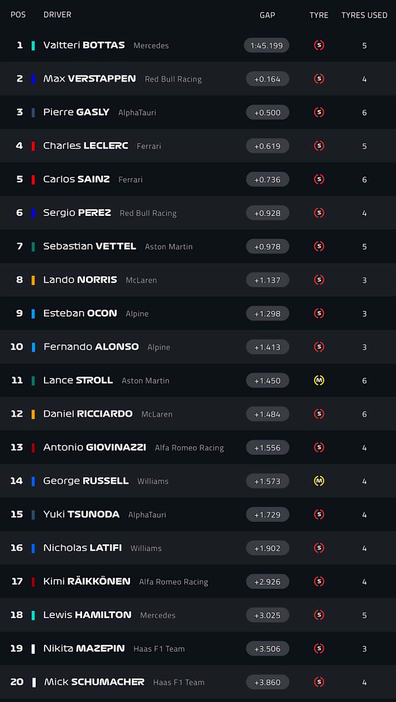396x702 pixels.
Task: Click Leclerc's soft tyre indicator
Action: click(x=318, y=146)
